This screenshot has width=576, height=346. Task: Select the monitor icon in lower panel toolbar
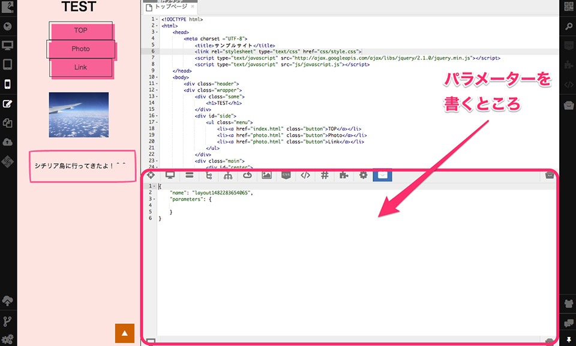coord(170,175)
